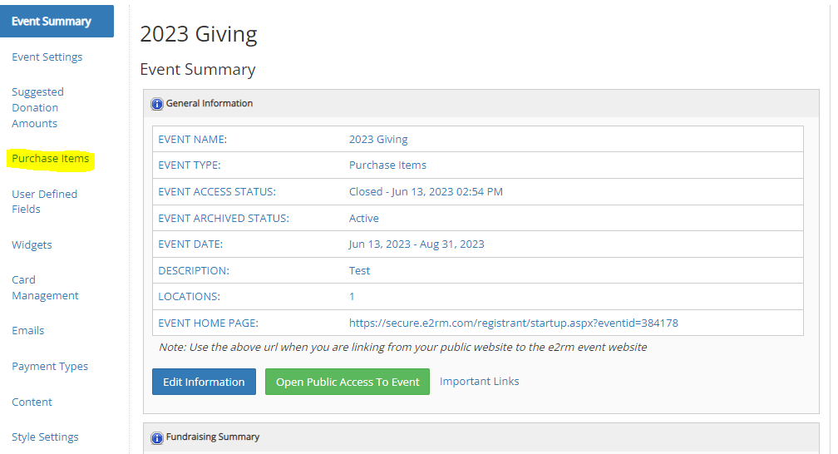838x454 pixels.
Task: Open the Important Links link
Action: tap(480, 382)
